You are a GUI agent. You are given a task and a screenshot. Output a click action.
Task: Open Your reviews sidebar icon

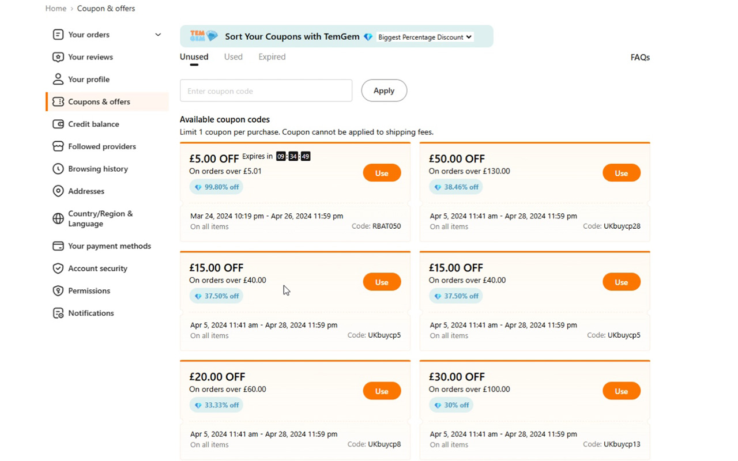(x=58, y=57)
